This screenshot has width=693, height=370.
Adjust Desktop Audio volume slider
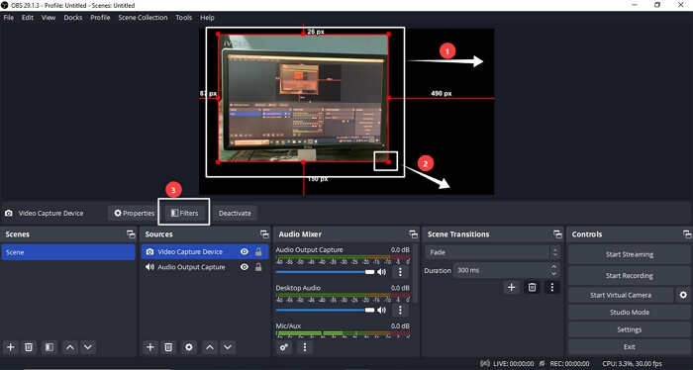click(x=326, y=310)
